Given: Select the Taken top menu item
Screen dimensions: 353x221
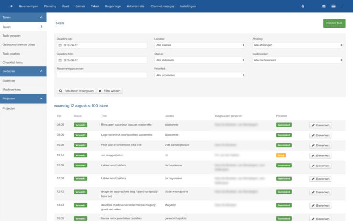Looking at the screenshot, I should (x=95, y=6).
